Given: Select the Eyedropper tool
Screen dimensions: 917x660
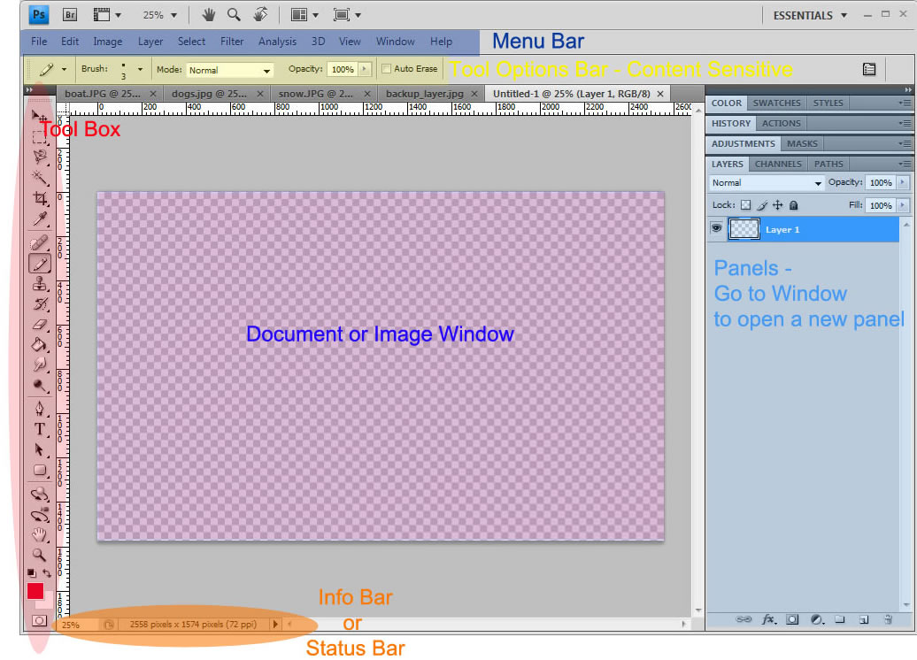Looking at the screenshot, I should [x=39, y=219].
